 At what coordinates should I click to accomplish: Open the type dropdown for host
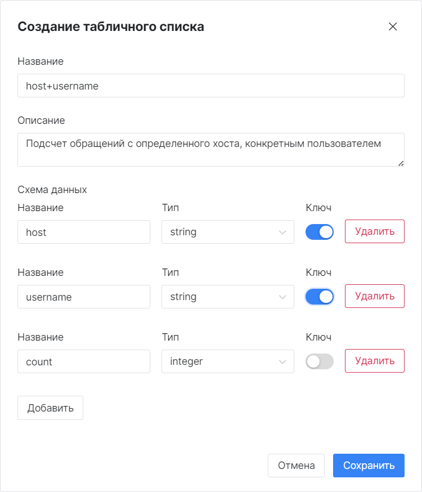(228, 232)
